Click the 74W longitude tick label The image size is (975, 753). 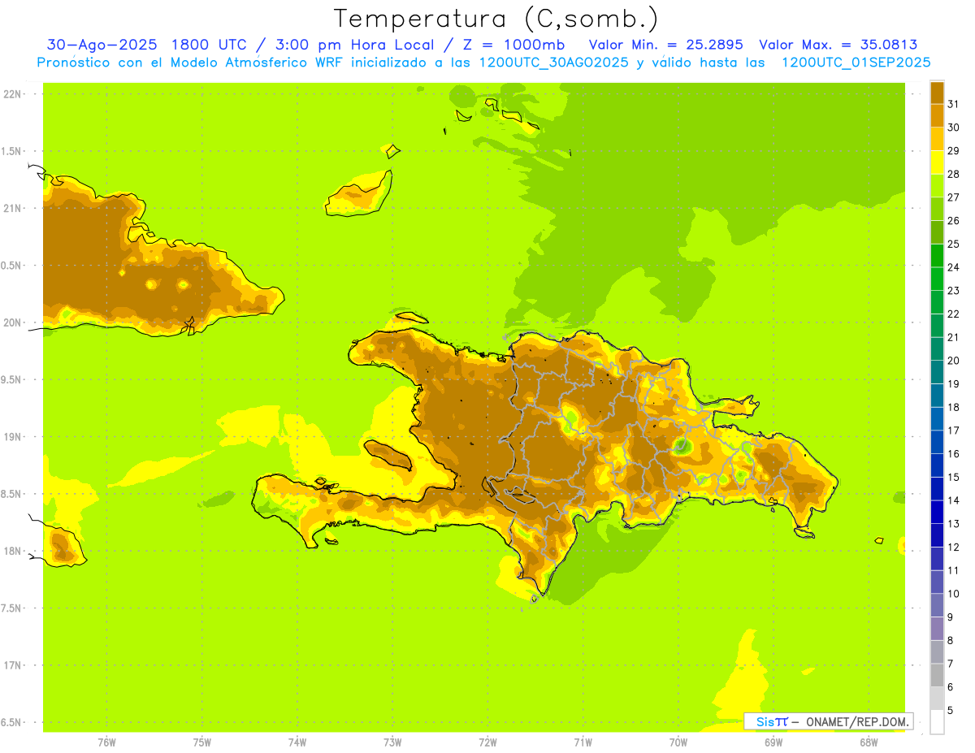pyautogui.click(x=297, y=742)
